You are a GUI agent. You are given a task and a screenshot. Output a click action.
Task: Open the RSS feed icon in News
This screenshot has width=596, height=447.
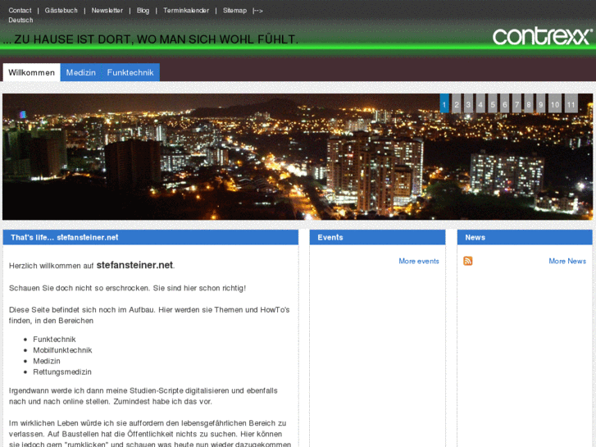(467, 261)
